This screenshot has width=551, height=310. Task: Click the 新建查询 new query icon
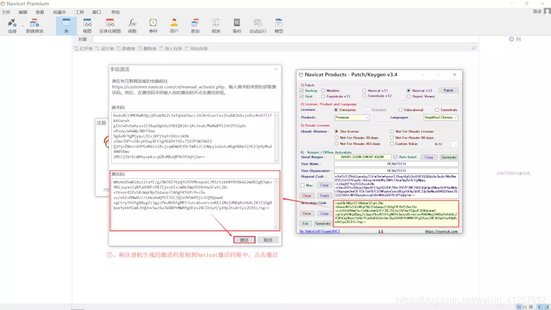(x=34, y=26)
